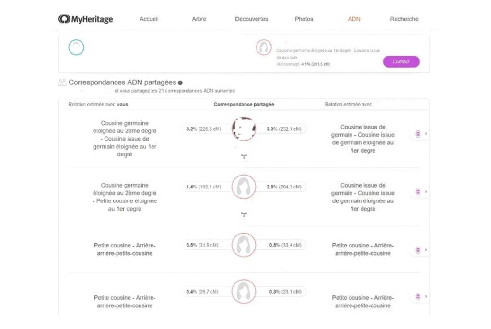Click the teal profile avatar in the top card
Image resolution: width=491 pixels, height=329 pixels.
(76, 47)
